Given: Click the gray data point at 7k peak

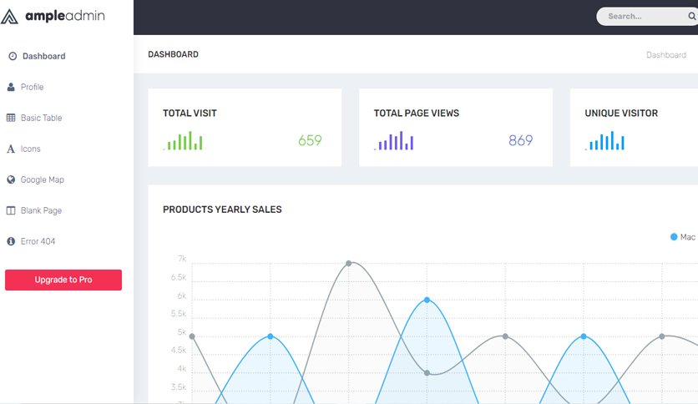Looking at the screenshot, I should click(348, 264).
